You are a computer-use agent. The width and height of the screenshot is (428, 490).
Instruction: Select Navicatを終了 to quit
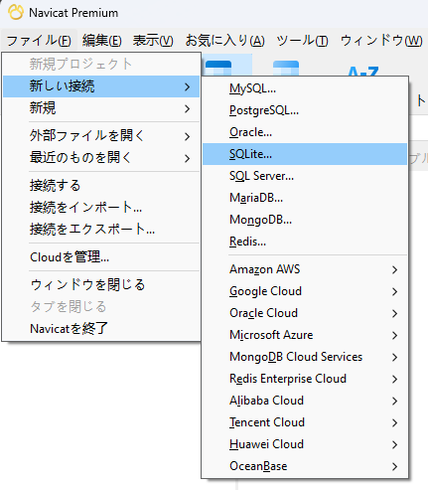tap(101, 329)
